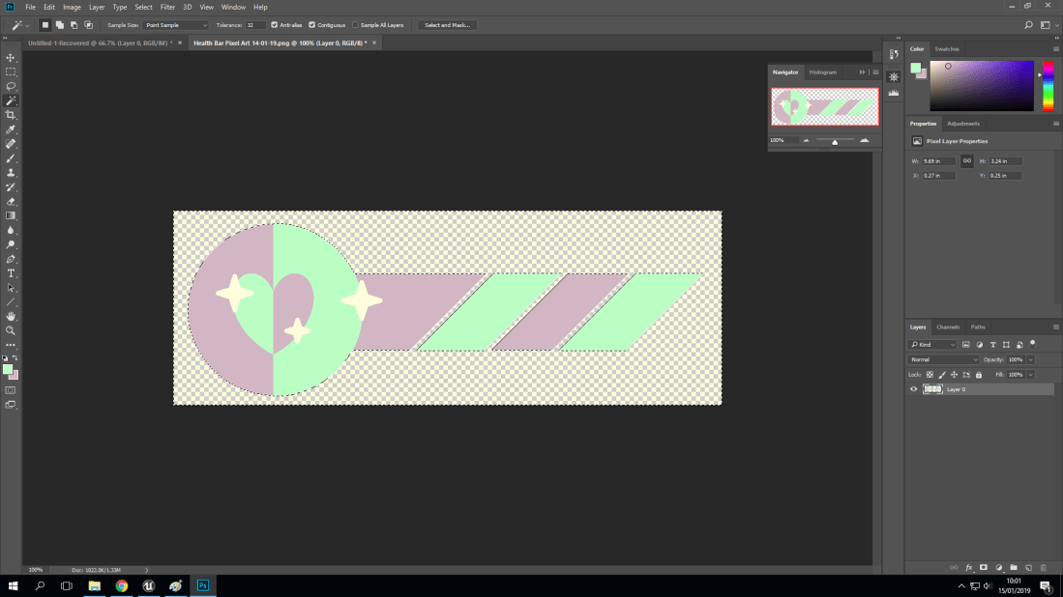Click the Hand tool

11,316
